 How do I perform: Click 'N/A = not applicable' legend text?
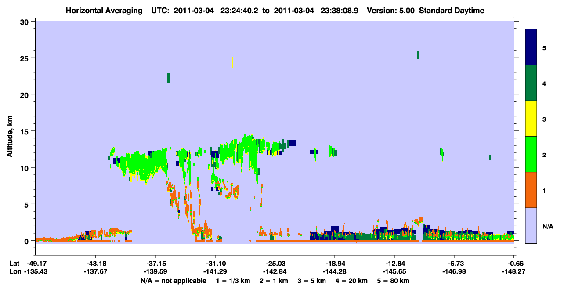coord(173,281)
